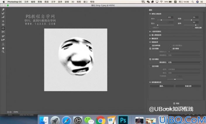Adjust the brush 浓度 (density) slider
206x124 pixels.
tap(191, 20)
